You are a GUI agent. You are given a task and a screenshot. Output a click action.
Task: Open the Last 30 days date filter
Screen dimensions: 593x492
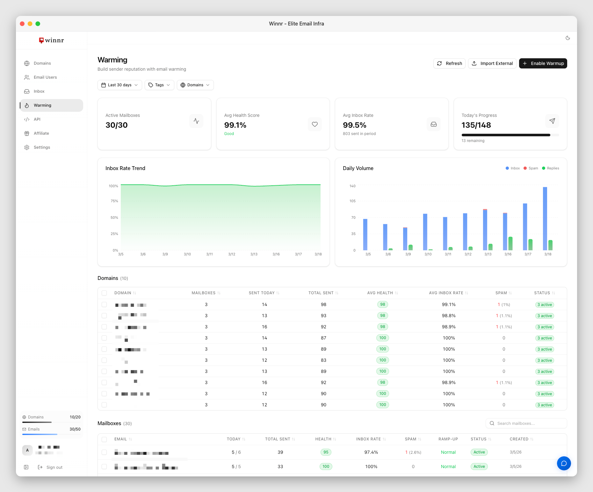[x=119, y=85]
